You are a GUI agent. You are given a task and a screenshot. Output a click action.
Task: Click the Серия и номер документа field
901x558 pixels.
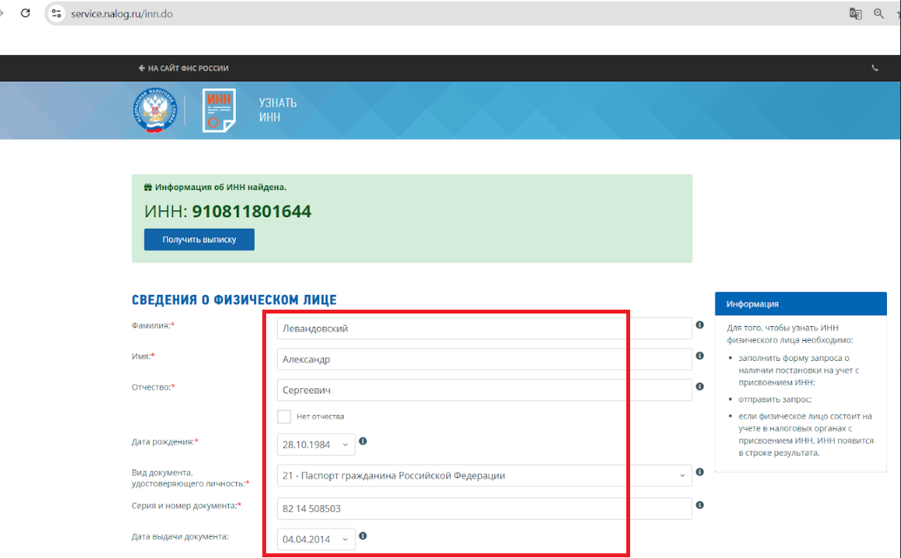(x=483, y=508)
